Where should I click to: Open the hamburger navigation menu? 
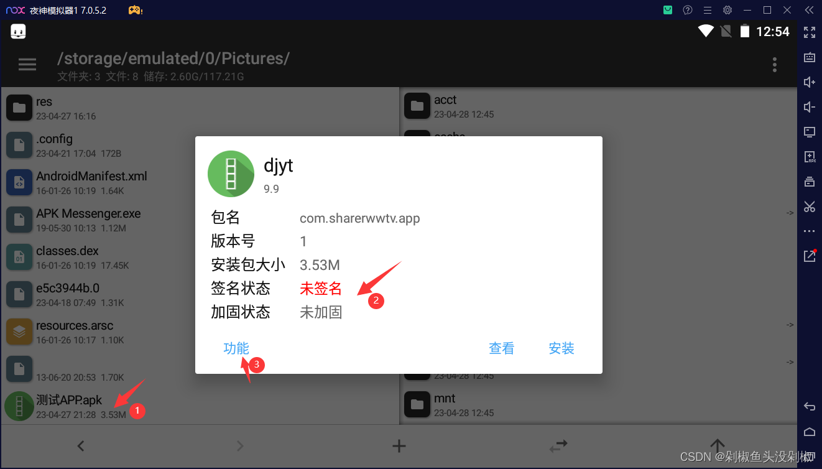point(27,64)
